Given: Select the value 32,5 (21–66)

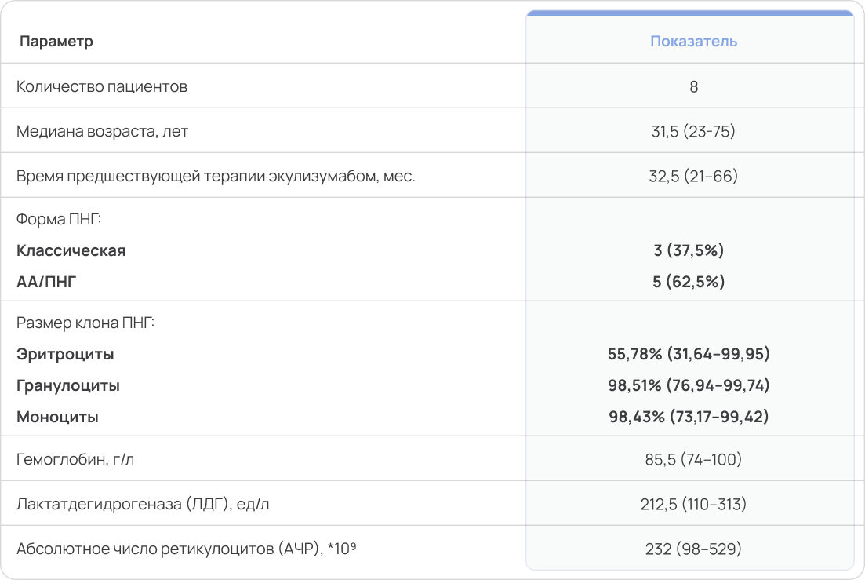Looking at the screenshot, I should click(693, 176).
